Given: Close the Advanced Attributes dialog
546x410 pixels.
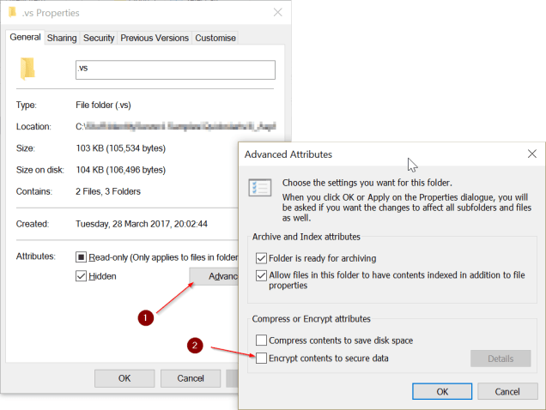Looking at the screenshot, I should pyautogui.click(x=531, y=154).
